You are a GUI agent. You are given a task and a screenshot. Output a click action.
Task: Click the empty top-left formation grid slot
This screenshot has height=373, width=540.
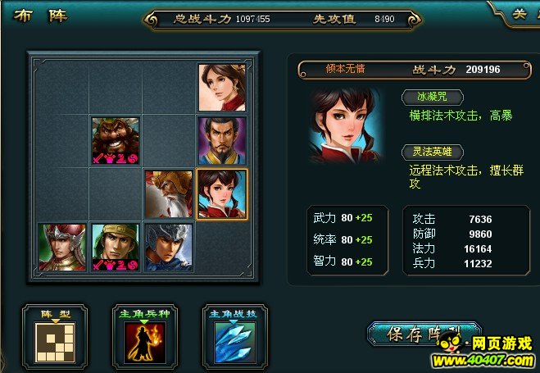point(62,88)
